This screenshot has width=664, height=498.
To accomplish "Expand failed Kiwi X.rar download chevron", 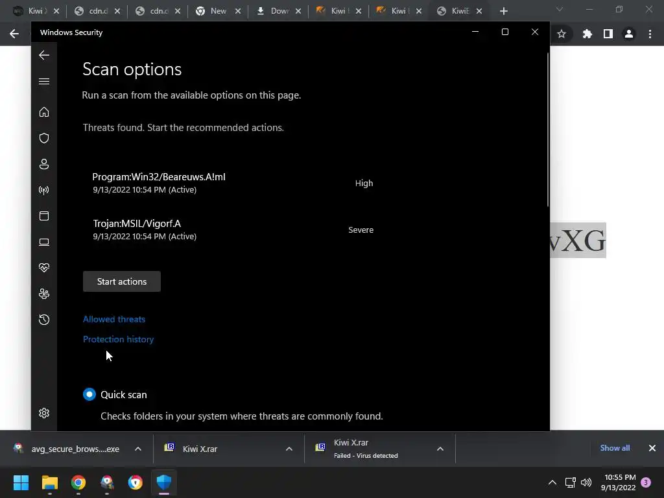I will point(440,449).
